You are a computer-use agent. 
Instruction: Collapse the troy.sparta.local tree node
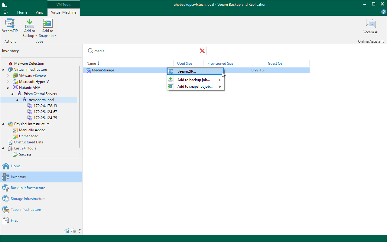point(18,100)
